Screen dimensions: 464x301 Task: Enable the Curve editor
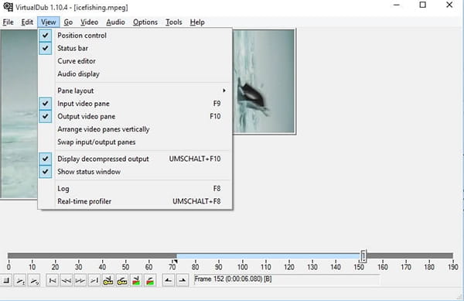pos(135,61)
